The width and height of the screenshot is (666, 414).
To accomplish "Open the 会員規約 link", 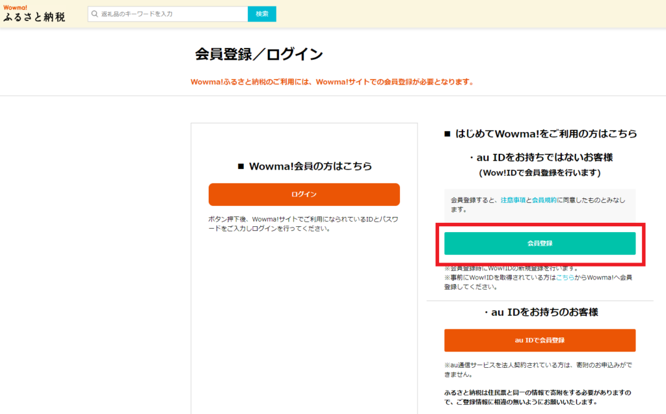I will (x=544, y=200).
